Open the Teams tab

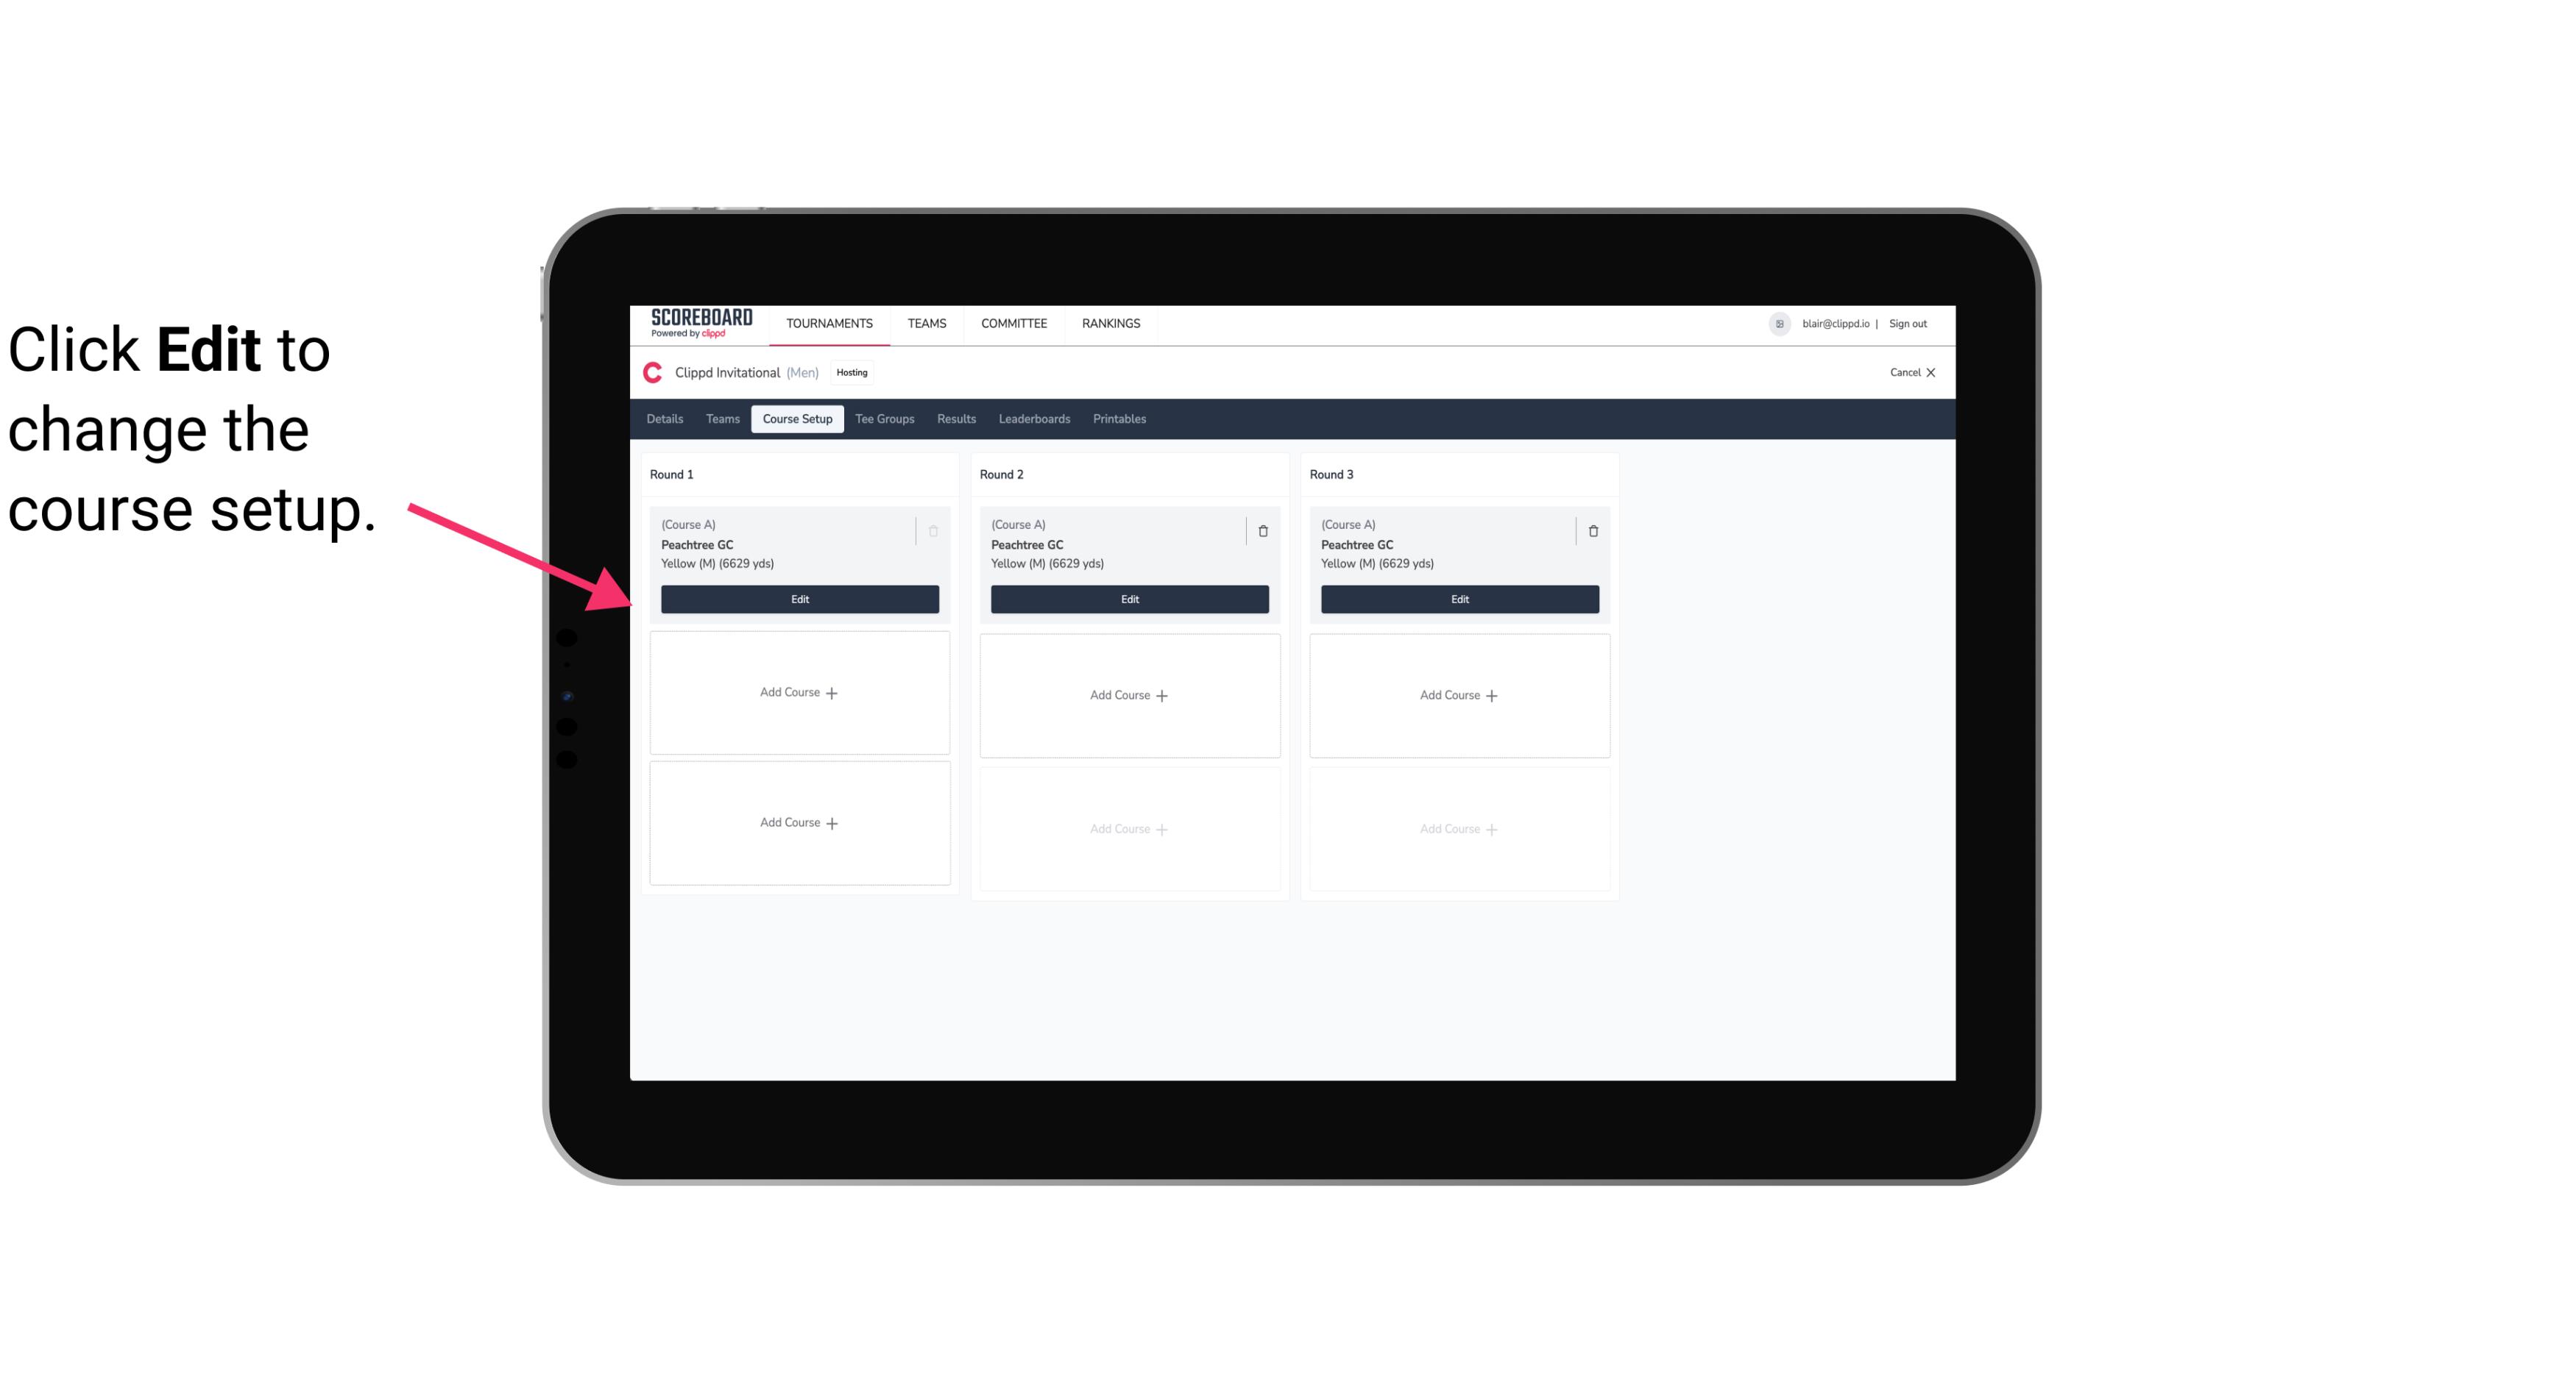(720, 418)
